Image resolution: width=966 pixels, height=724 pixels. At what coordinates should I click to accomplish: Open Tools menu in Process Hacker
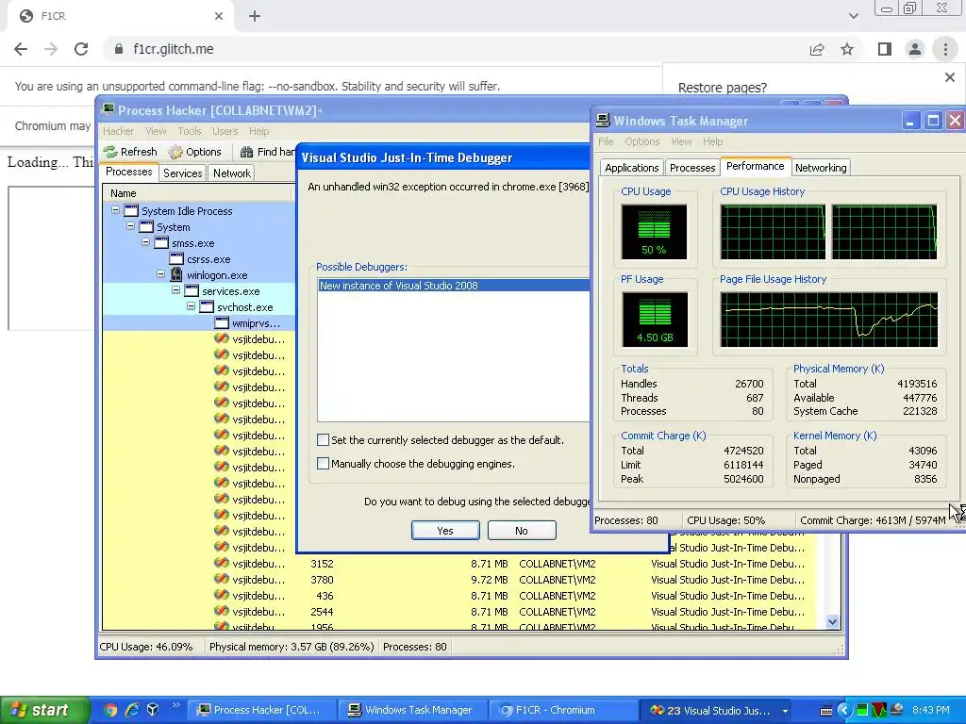tap(190, 131)
